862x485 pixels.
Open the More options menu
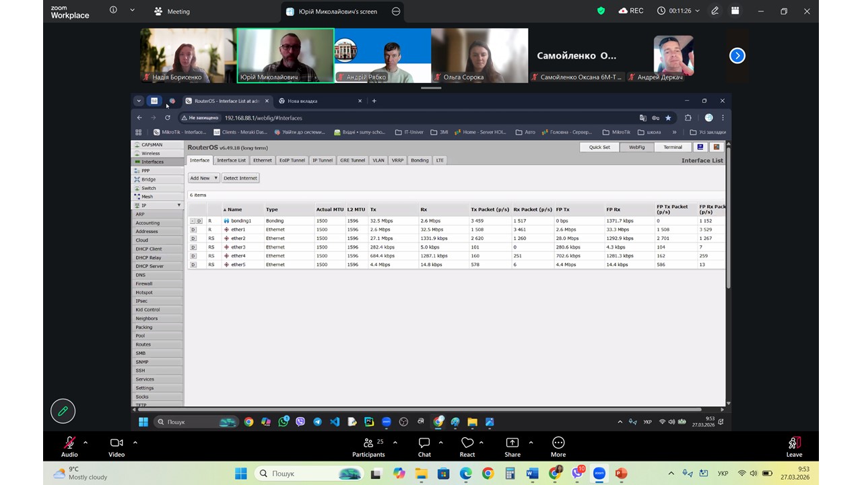coord(558,446)
